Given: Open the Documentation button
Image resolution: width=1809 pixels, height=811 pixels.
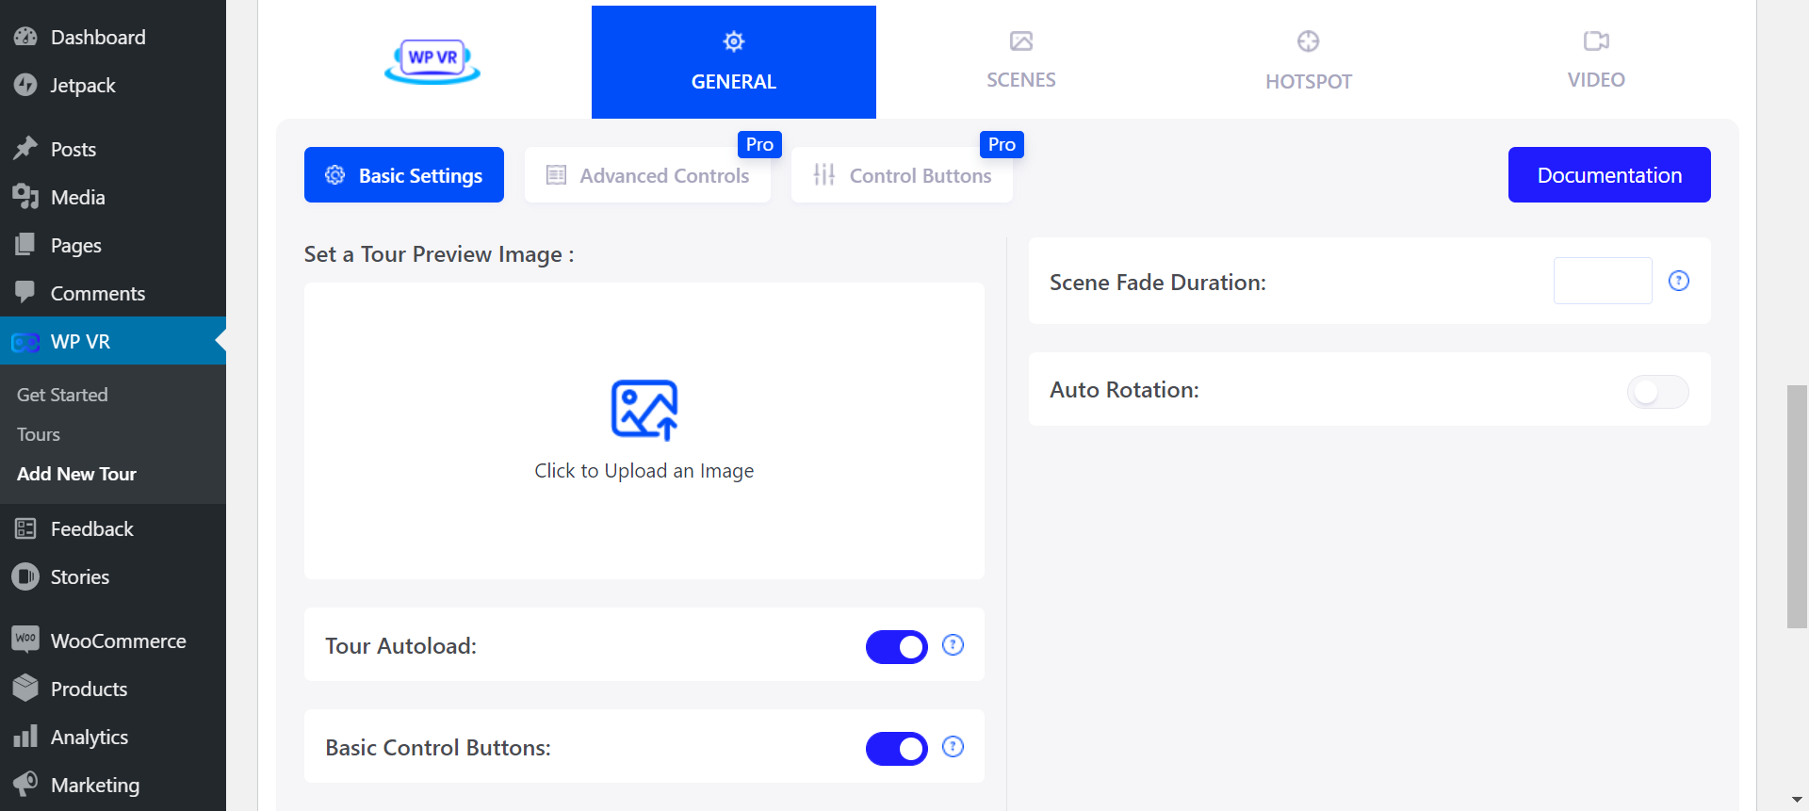Looking at the screenshot, I should pos(1608,175).
